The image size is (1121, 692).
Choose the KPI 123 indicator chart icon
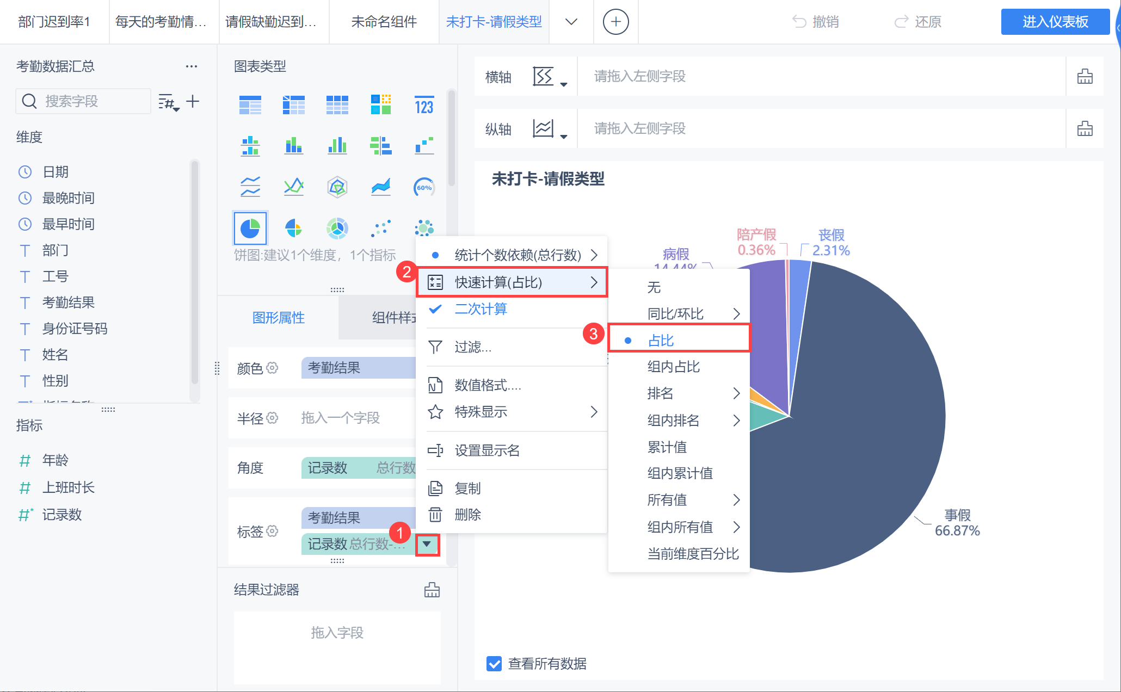424,105
